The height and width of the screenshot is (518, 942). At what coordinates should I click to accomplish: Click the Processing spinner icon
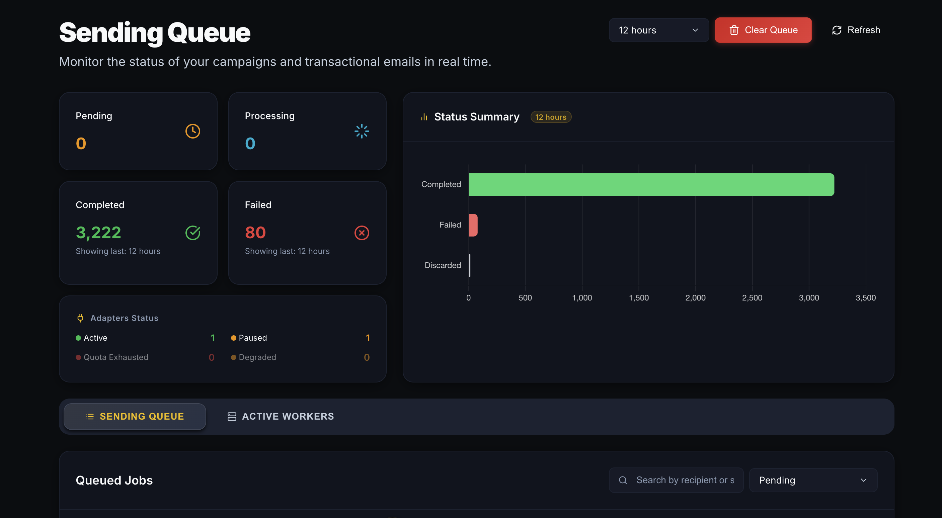click(362, 131)
